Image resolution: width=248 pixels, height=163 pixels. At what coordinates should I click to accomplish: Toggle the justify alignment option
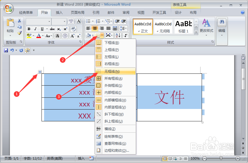(x=108, y=28)
